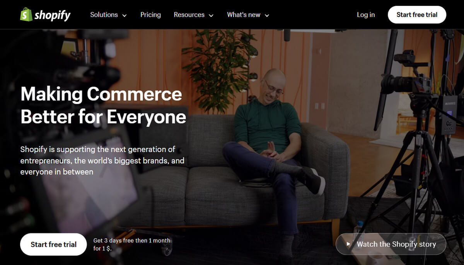Click the green Shopify shopping bag icon
The height and width of the screenshot is (265, 464).
coord(26,15)
